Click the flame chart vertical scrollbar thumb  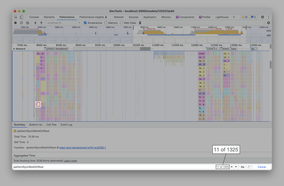(x=271, y=65)
